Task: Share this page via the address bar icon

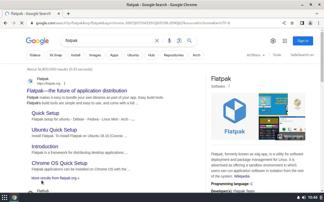Action: (284, 23)
